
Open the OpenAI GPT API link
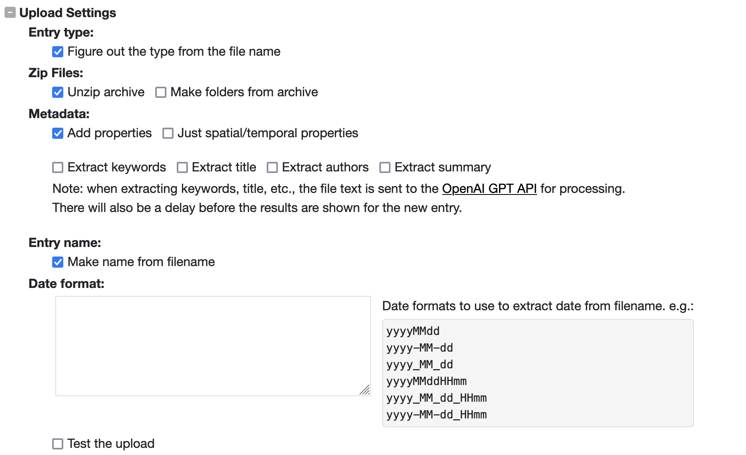point(489,189)
